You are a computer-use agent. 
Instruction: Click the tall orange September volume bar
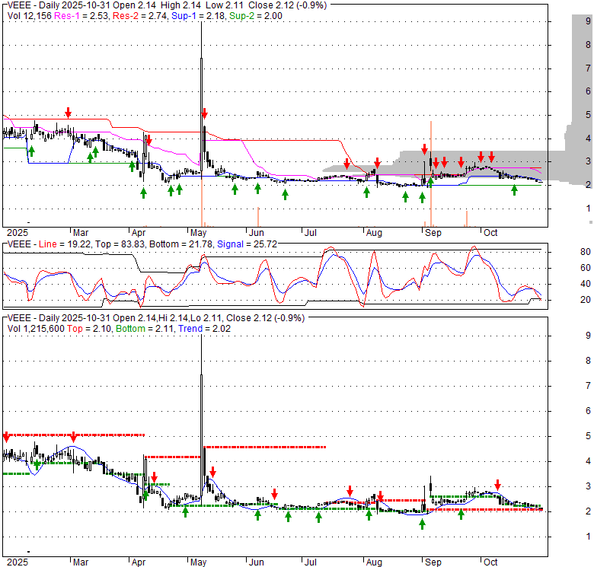[431, 174]
